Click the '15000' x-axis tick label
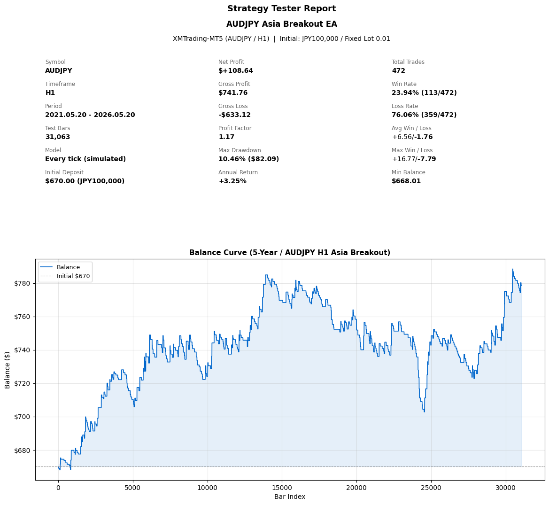 point(282,488)
